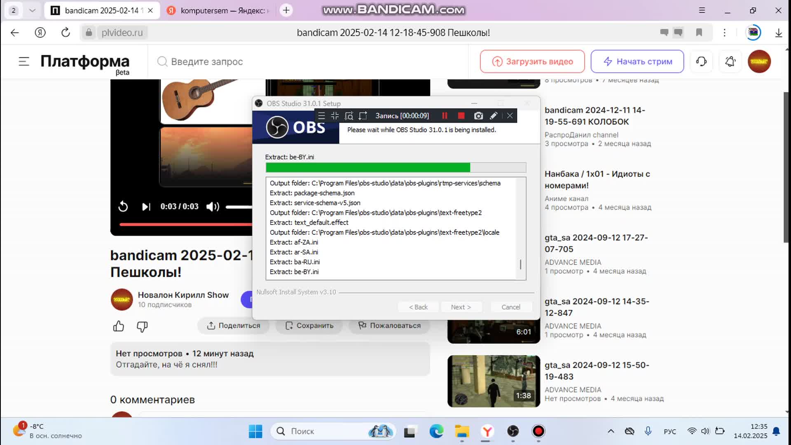Click Сохранить button under video
Viewport: 791px width, 445px height.
coord(309,326)
